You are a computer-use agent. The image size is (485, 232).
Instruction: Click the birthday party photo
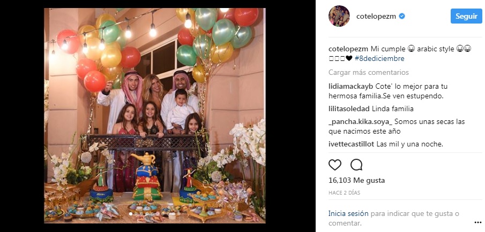[155, 115]
